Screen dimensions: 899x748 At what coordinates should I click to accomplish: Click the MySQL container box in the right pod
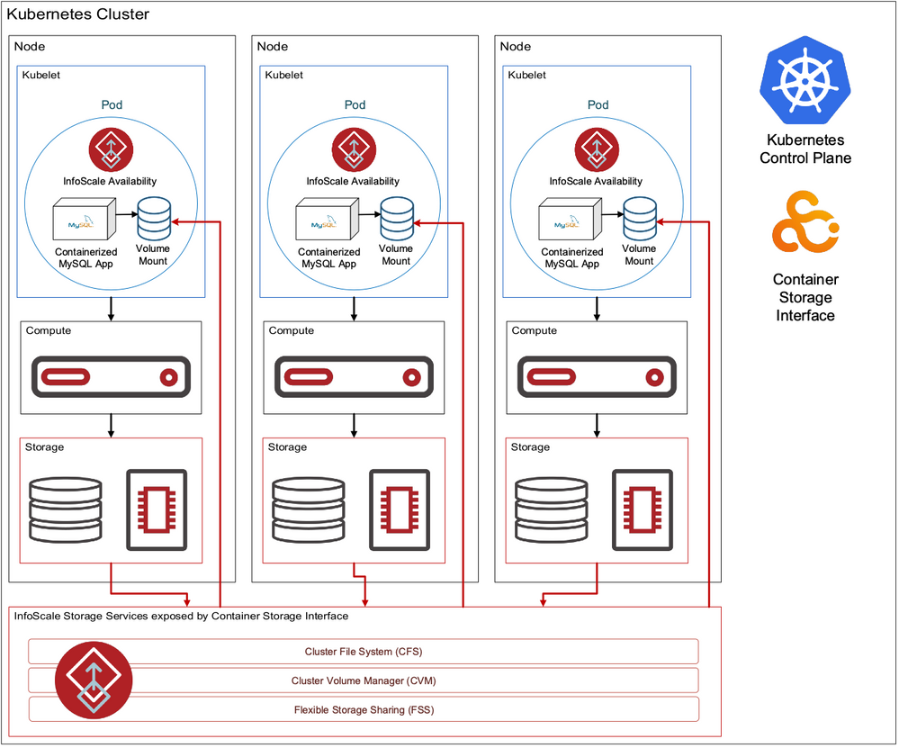click(571, 219)
